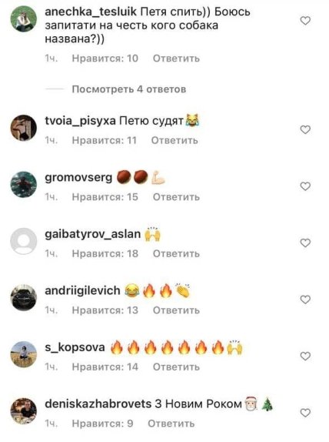Tap heart next to tvoia_pisyxa comment

[x=305, y=129]
